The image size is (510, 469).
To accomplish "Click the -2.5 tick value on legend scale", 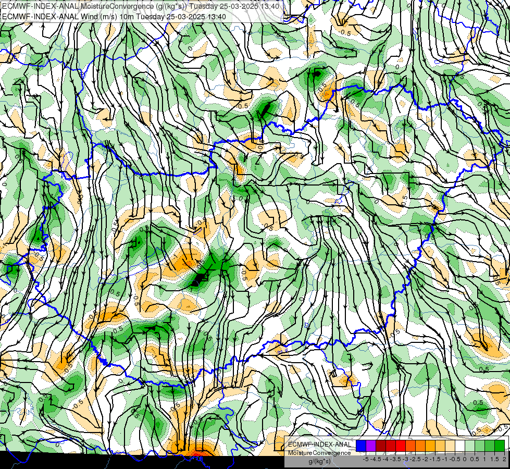I will pos(415,459).
